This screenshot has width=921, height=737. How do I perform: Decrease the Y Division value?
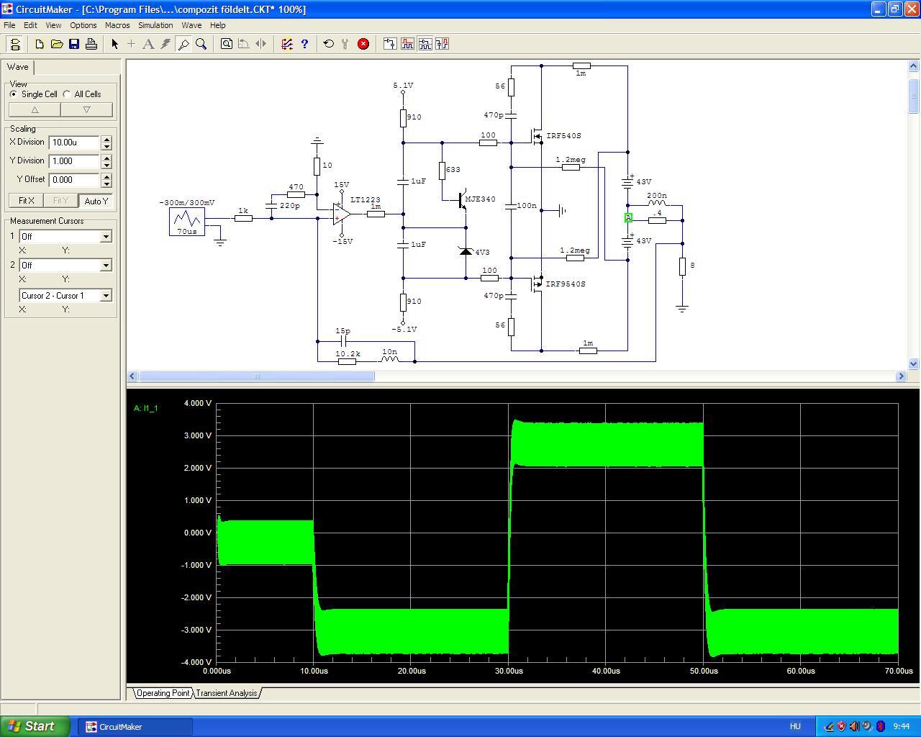[x=106, y=165]
